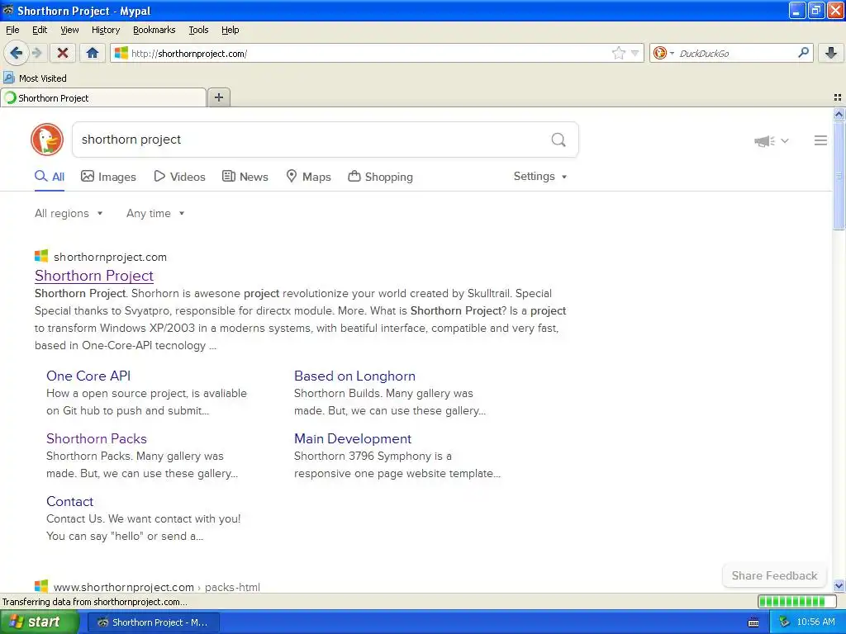
Task: Open the downloads arrow button
Action: pyautogui.click(x=831, y=53)
